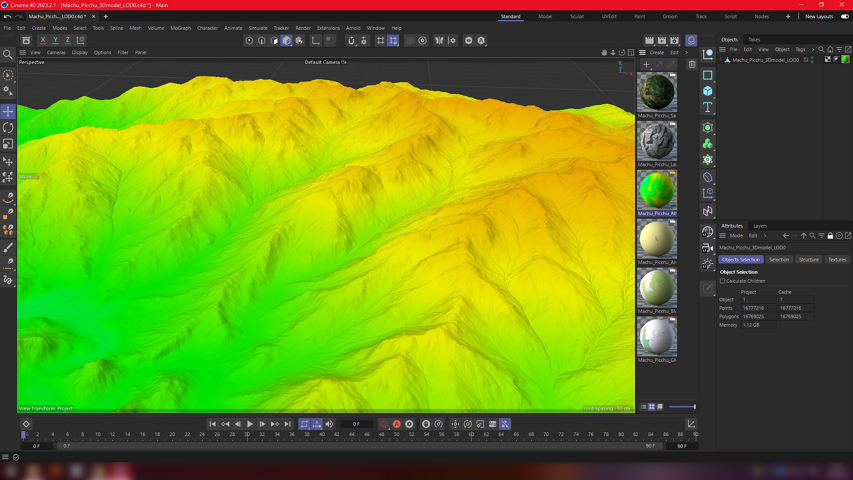This screenshot has width=853, height=480.
Task: Switch to the Sculpt layout tab
Action: point(577,16)
